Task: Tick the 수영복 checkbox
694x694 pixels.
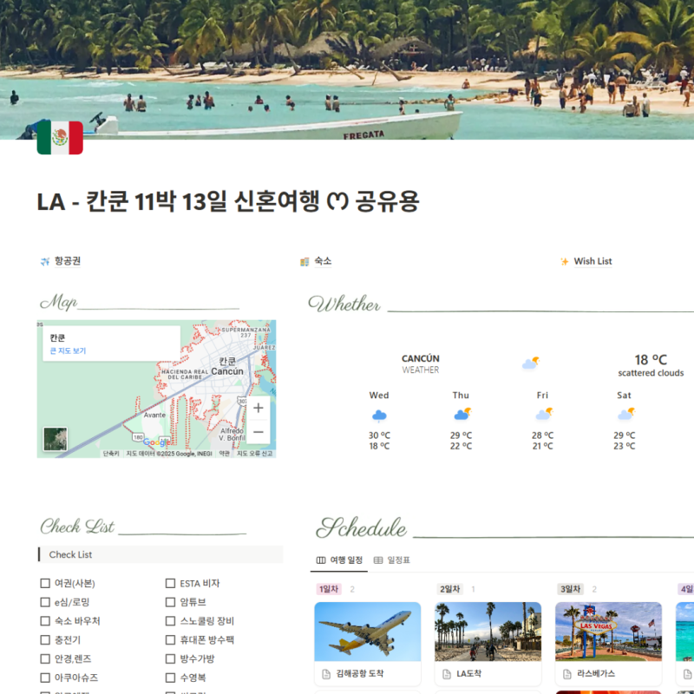Action: tap(170, 678)
